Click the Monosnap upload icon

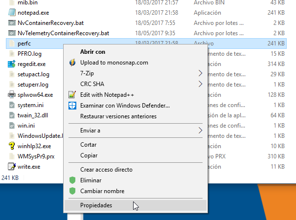(72, 63)
